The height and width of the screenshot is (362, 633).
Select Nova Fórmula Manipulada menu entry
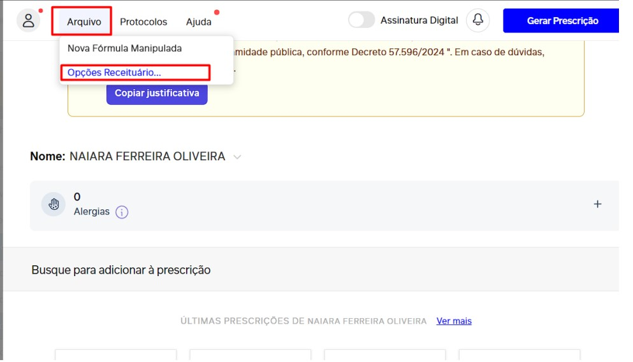(x=124, y=48)
